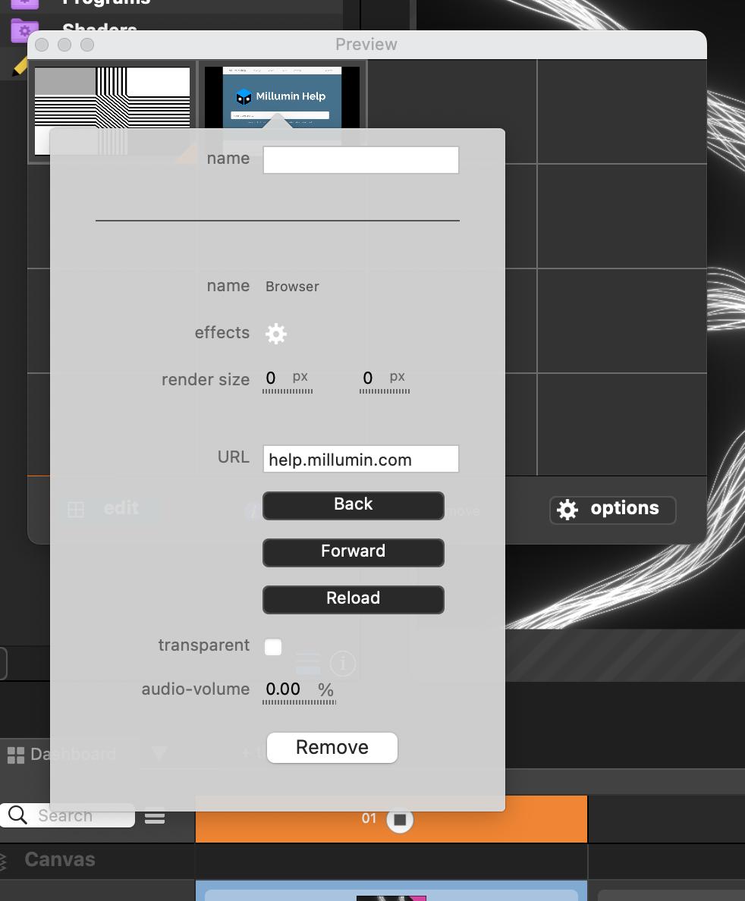Click the Reload button
The image size is (745, 901).
pyautogui.click(x=353, y=599)
